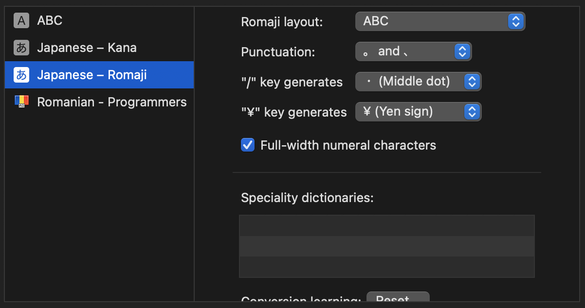Screen dimensions: 585x308
Task: Disable Full-width numeral characters checkbox
Action: 248,145
